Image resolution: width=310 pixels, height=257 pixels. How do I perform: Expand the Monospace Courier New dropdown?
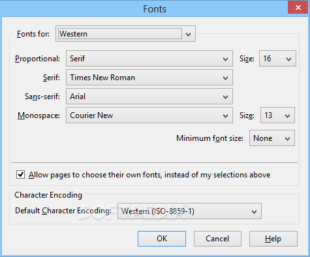pyautogui.click(x=149, y=115)
